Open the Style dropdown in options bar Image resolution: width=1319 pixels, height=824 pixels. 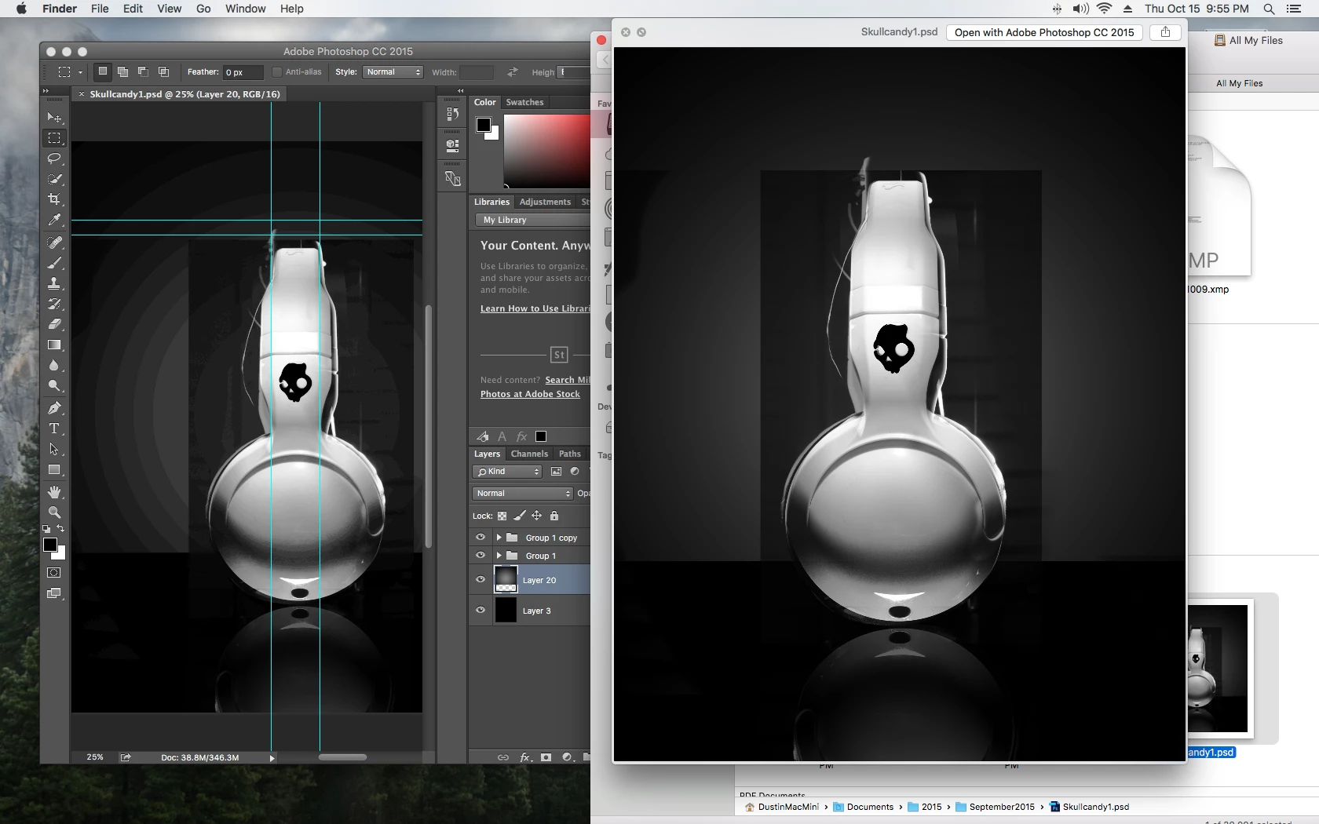(x=393, y=72)
